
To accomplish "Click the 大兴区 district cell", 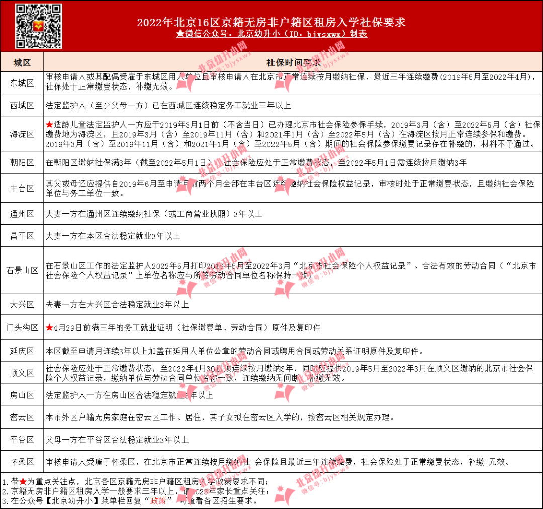I will click(x=22, y=304).
